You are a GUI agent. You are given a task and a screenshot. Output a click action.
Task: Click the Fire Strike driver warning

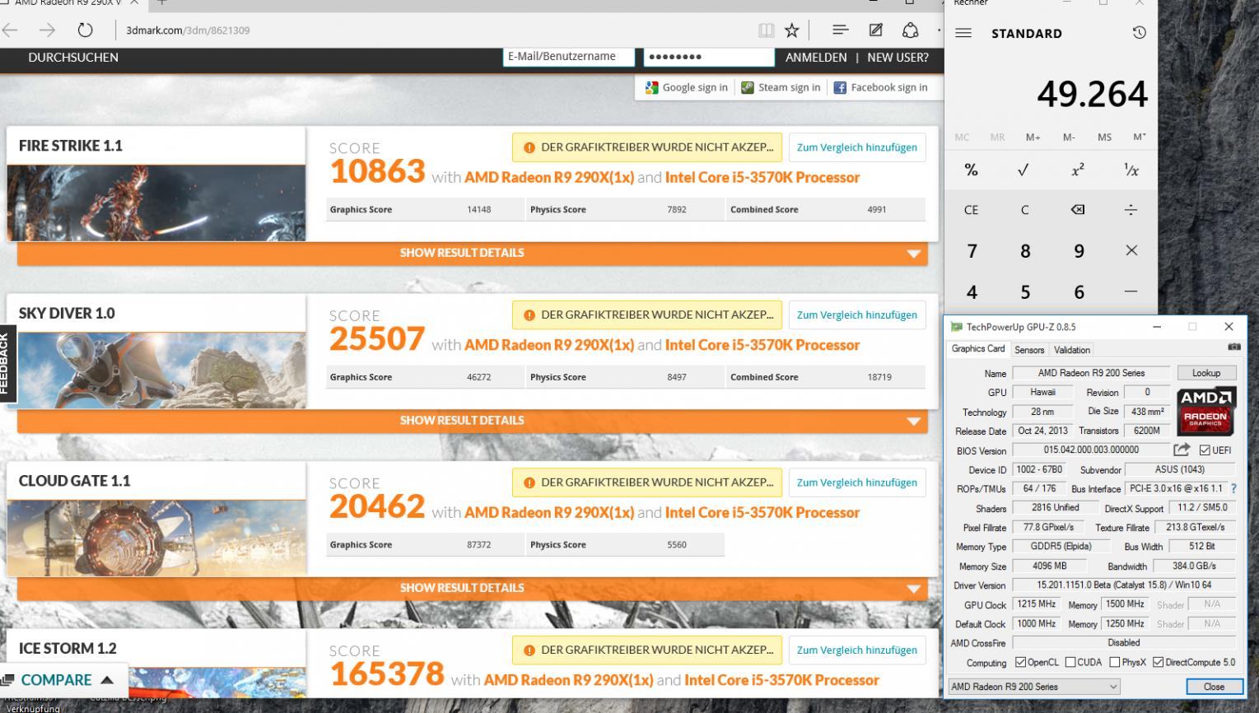coord(647,147)
